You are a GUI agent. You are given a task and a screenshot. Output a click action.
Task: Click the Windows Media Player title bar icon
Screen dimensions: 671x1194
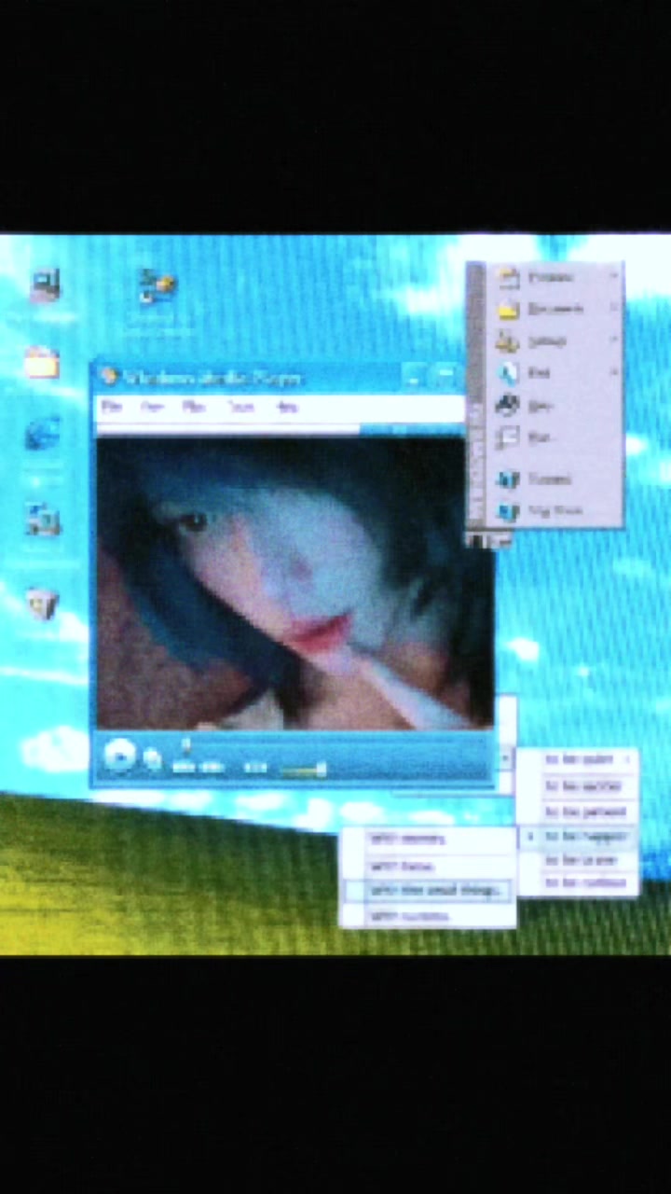110,377
